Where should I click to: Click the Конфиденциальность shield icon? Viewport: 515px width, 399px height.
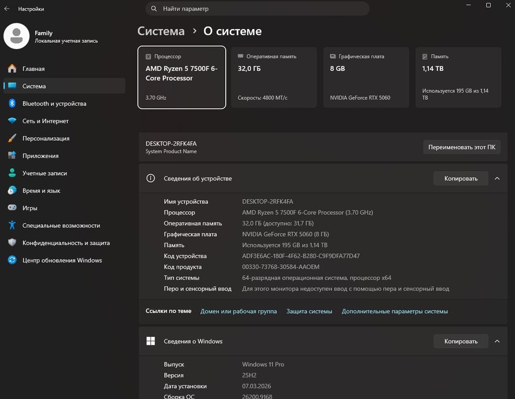click(12, 243)
